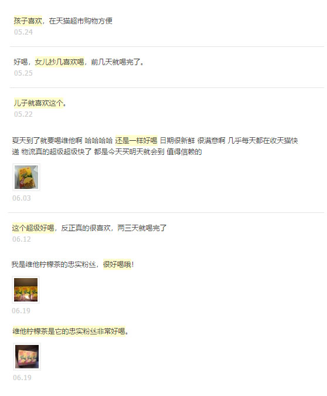Open the single lemon tea box photo
Viewport: 327px width, 396px height.
26,177
